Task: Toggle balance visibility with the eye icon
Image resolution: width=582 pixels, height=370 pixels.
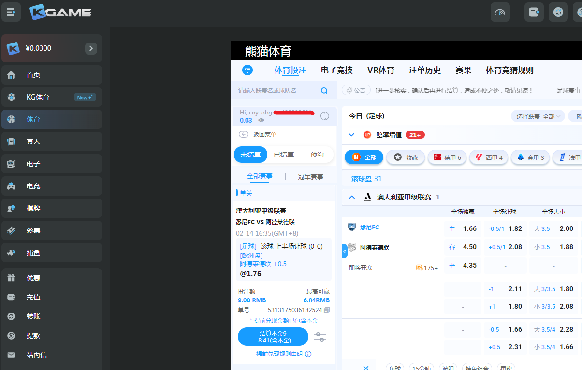Action: tap(261, 120)
